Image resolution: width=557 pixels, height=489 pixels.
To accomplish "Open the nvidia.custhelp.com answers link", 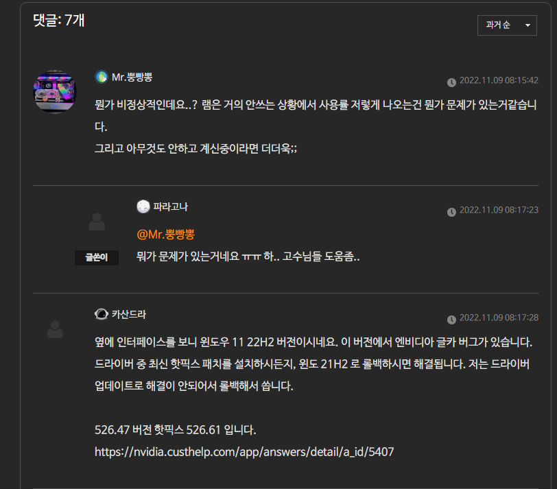I will (x=244, y=452).
